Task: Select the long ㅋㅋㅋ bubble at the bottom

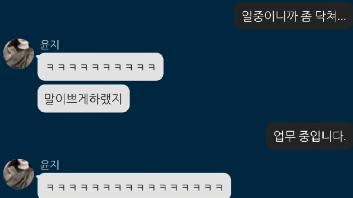Action: point(134,185)
